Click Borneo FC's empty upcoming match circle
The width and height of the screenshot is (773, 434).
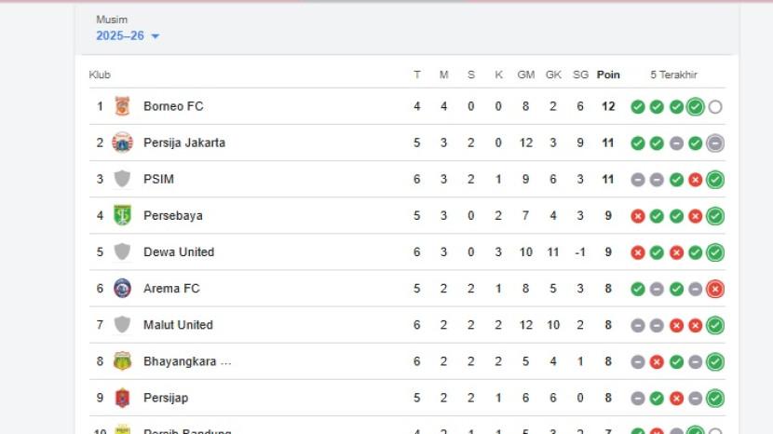[x=715, y=107]
